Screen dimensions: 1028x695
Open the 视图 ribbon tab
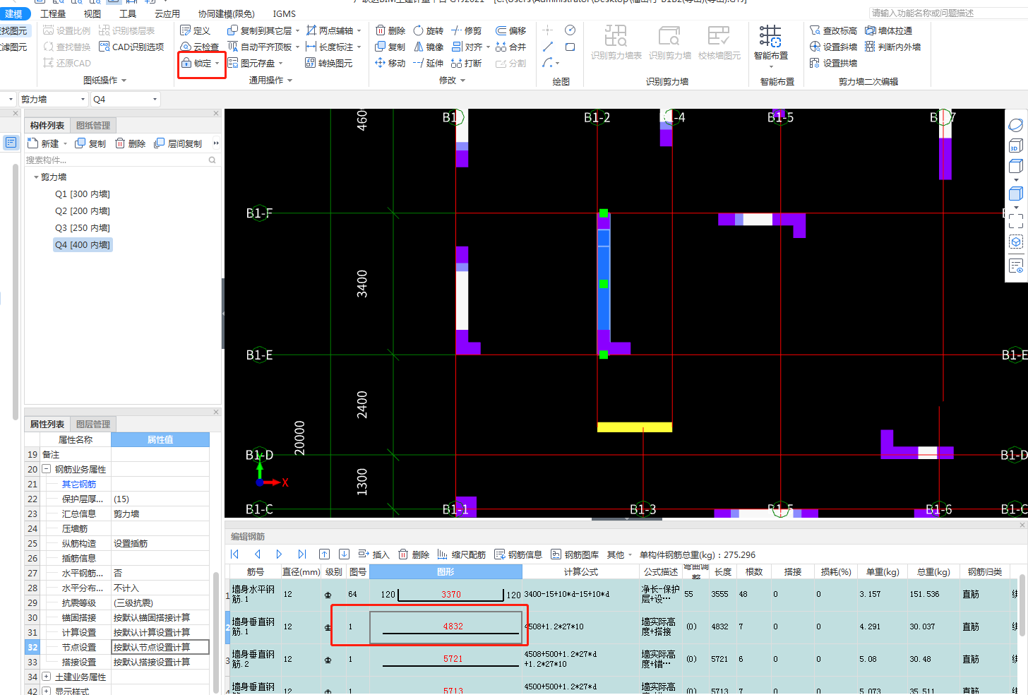tap(92, 13)
